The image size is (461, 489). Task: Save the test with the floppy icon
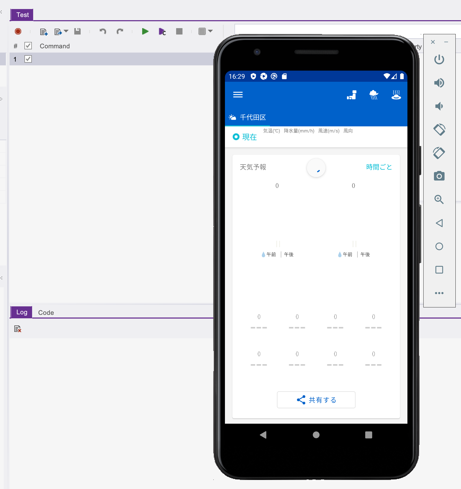pos(77,31)
